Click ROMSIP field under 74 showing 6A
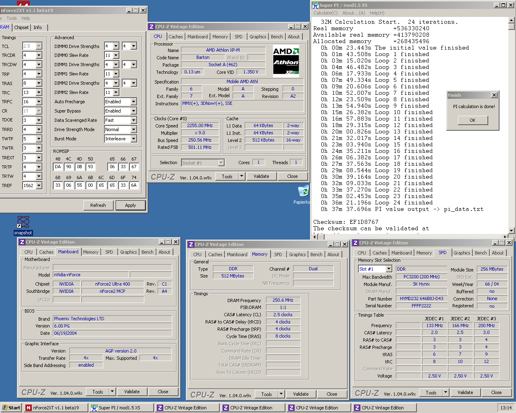The width and height of the screenshot is (516, 413). click(x=134, y=185)
